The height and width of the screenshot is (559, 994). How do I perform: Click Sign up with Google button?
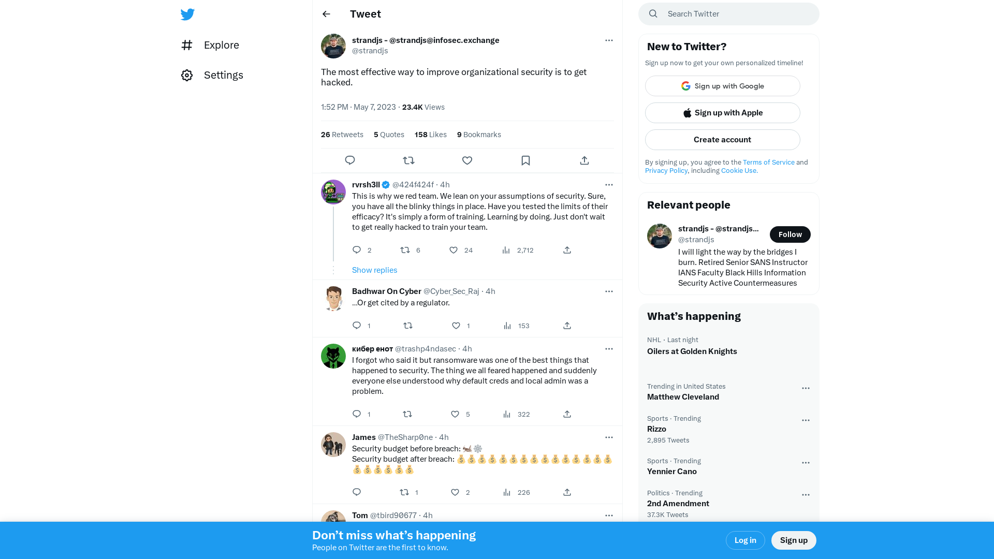tap(722, 86)
